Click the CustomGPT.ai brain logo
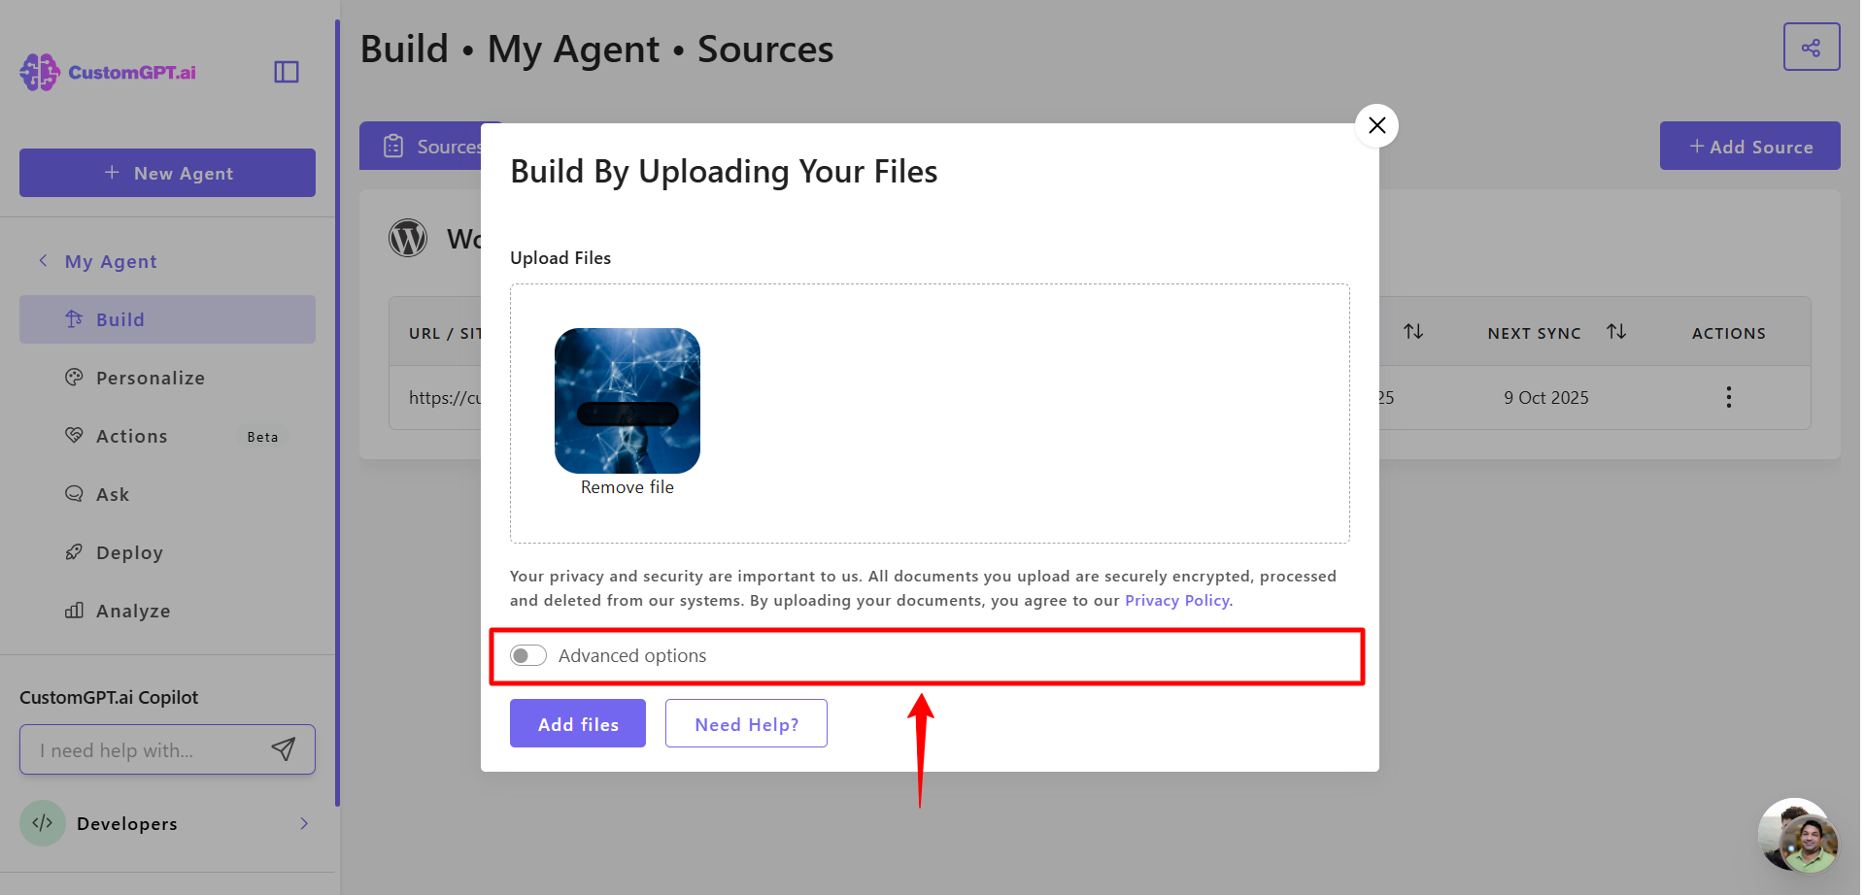1865x895 pixels. (x=40, y=73)
